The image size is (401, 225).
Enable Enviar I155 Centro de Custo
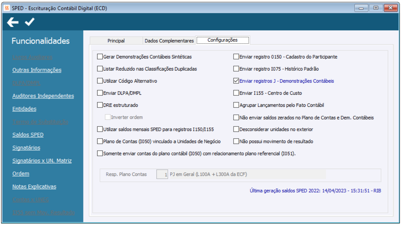[x=236, y=93]
